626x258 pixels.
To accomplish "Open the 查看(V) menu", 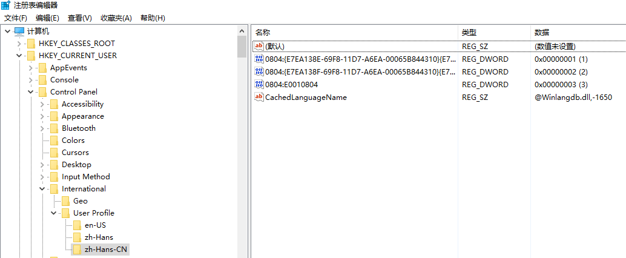I will point(79,18).
